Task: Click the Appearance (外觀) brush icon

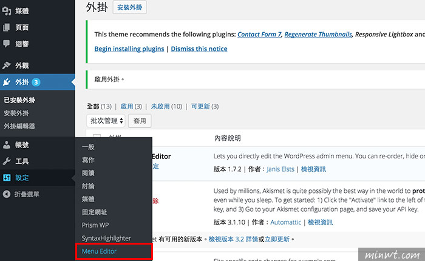Action: pos(6,66)
